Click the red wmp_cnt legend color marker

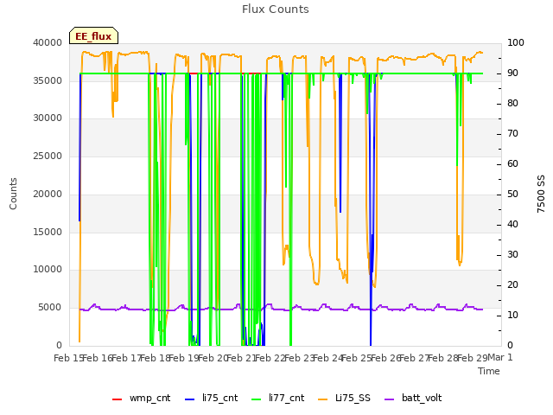click(117, 399)
